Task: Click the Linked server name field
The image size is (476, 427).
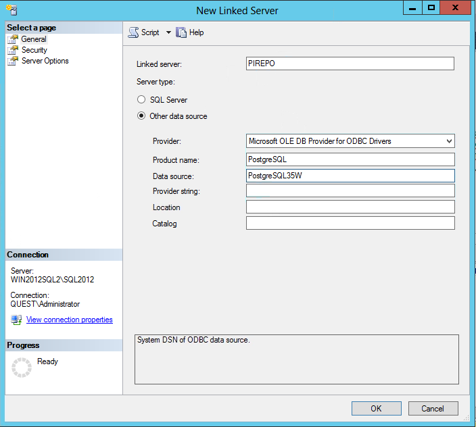Action: coord(350,64)
